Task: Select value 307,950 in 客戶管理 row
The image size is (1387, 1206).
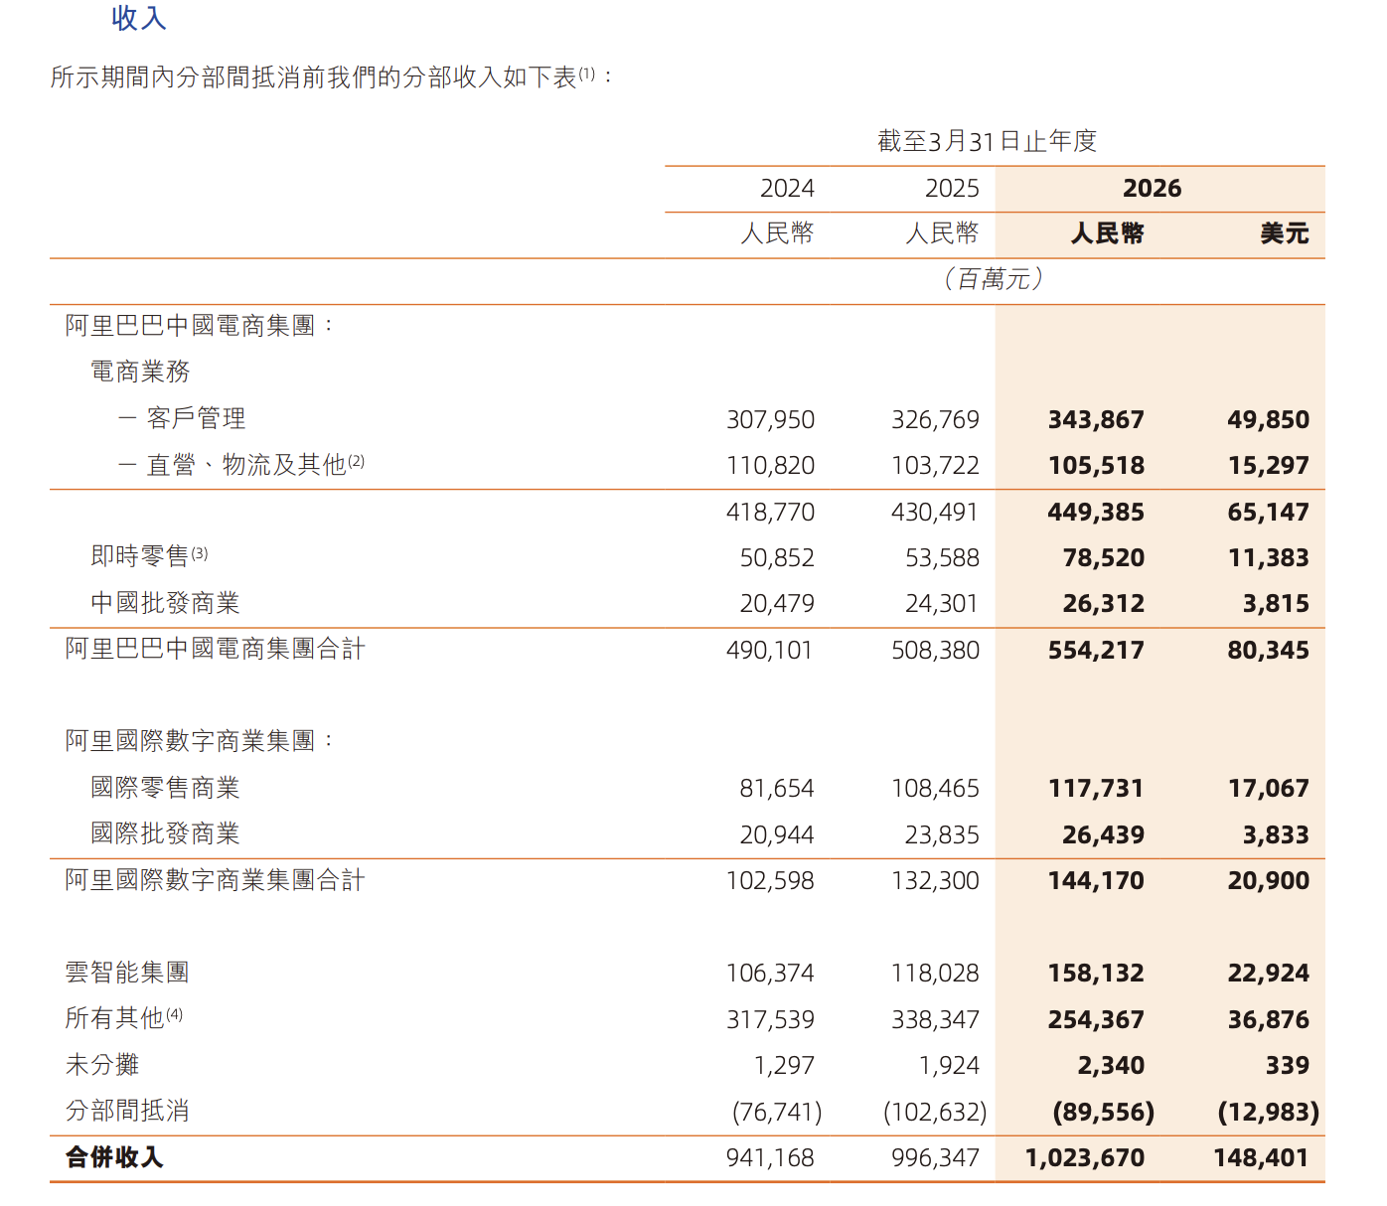Action: click(770, 420)
